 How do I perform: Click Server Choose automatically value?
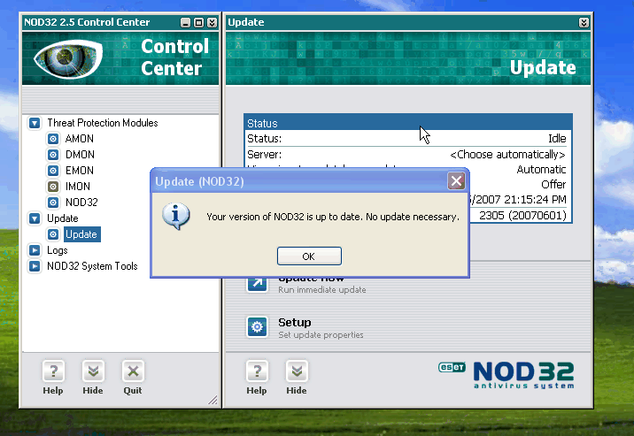[507, 155]
